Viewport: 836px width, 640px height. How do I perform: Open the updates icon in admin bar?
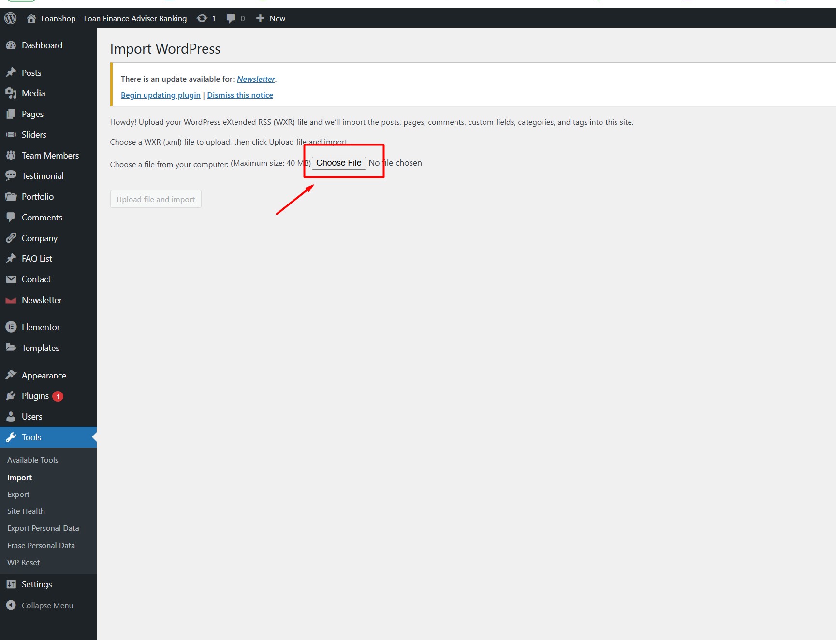point(202,18)
